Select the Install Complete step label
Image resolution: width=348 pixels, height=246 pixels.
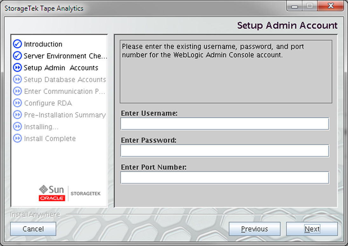50,138
